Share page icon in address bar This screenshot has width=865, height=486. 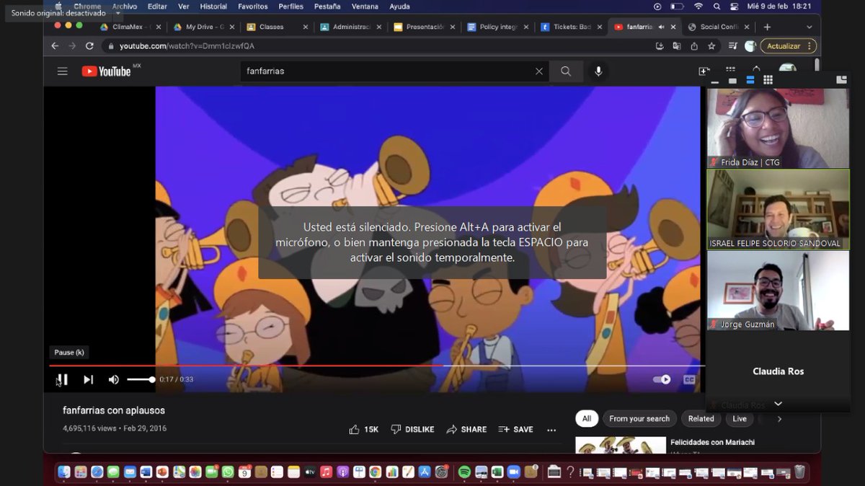pos(694,45)
